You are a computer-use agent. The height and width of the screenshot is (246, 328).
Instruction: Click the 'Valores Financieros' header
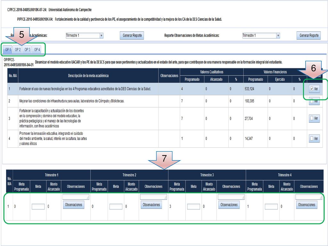click(x=275, y=72)
